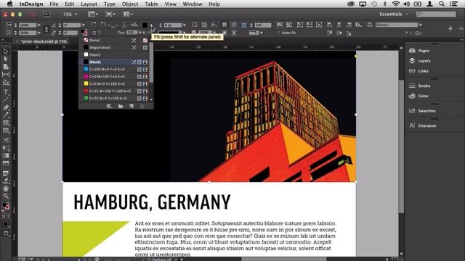This screenshot has width=465, height=261.
Task: Choose the C=0 M=100 Y=0 K=0 magenta swatch
Action: (114, 76)
